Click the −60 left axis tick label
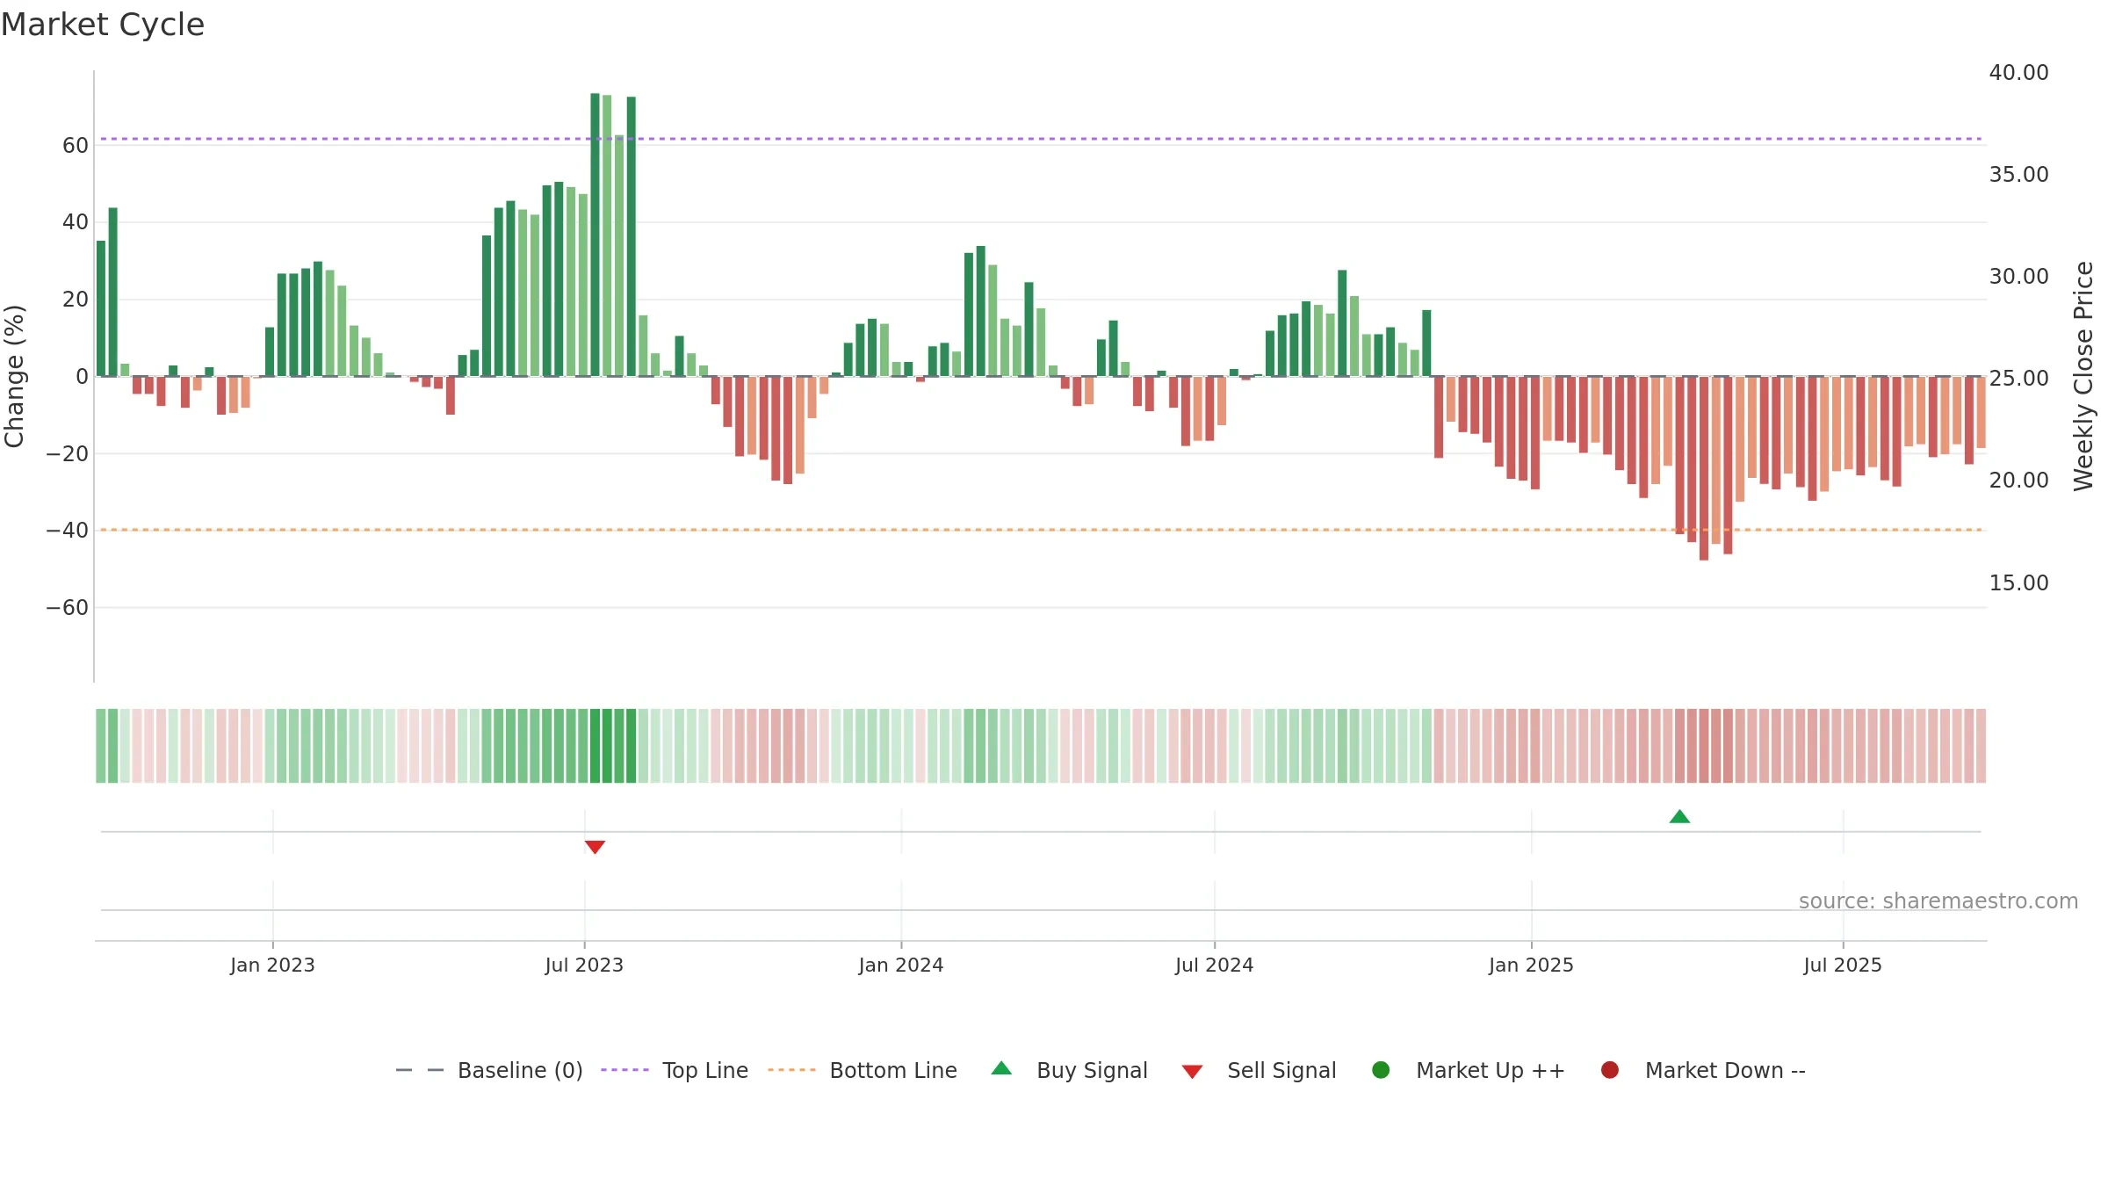 pyautogui.click(x=68, y=607)
